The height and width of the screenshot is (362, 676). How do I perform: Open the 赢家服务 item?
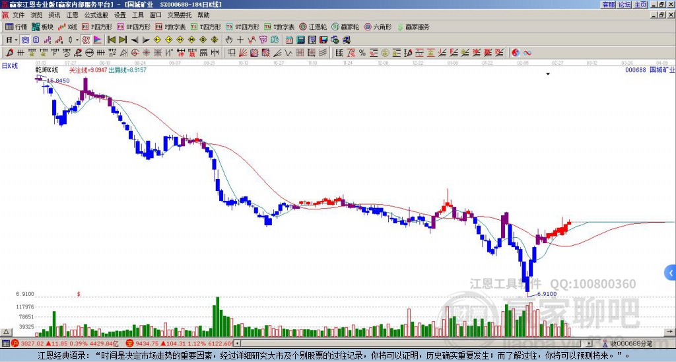click(x=413, y=26)
